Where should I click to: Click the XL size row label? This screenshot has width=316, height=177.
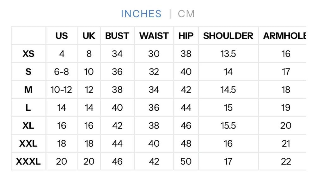coord(28,126)
